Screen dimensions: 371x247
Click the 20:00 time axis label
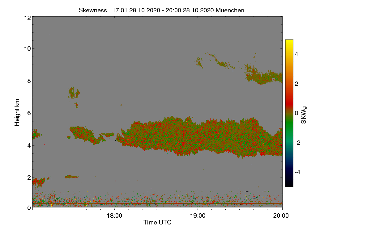(281, 216)
